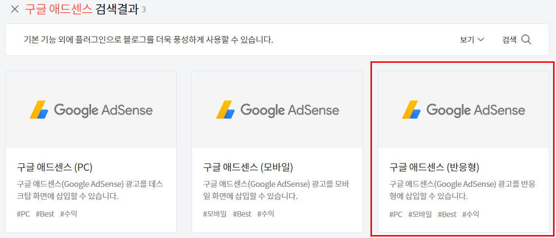Screen dimensions: 556x238
Task: Click #Best tag on the PC card
Action: (x=45, y=214)
